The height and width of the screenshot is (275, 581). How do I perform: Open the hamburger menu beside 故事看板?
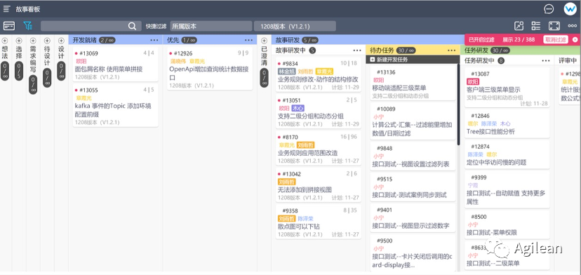(7, 9)
